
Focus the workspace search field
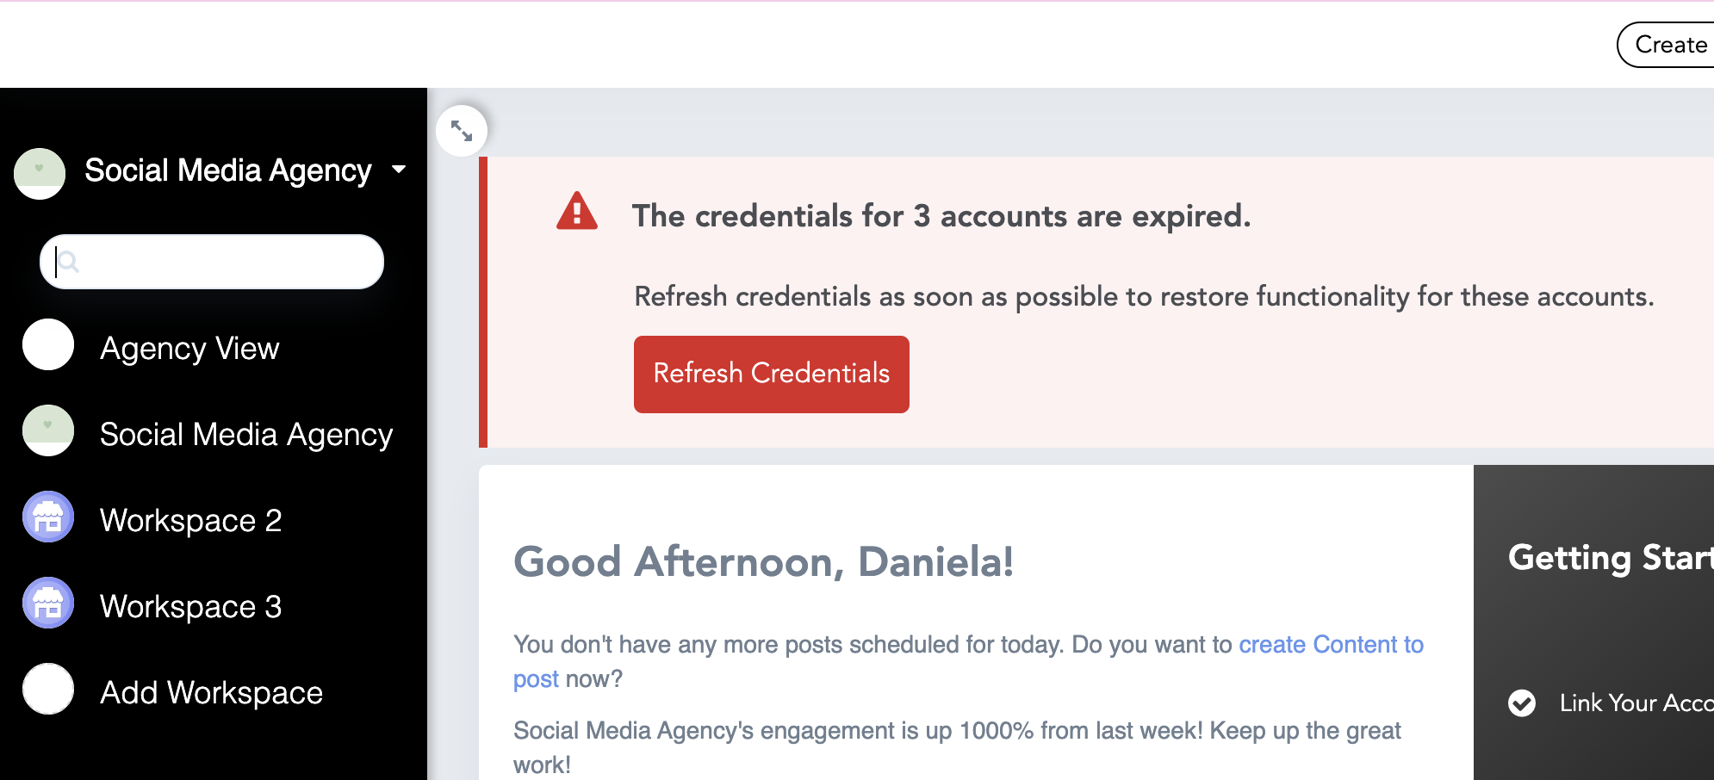tap(224, 262)
